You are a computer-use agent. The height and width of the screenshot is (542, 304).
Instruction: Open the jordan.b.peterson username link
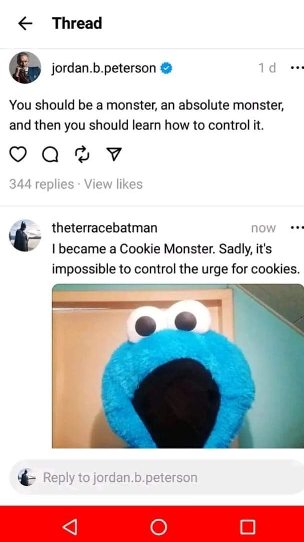click(104, 68)
